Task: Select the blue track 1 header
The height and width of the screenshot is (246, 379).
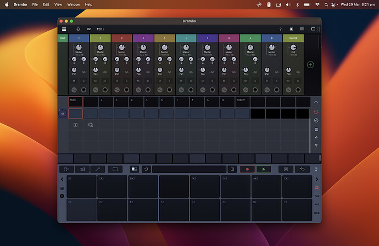Action: click(x=79, y=38)
